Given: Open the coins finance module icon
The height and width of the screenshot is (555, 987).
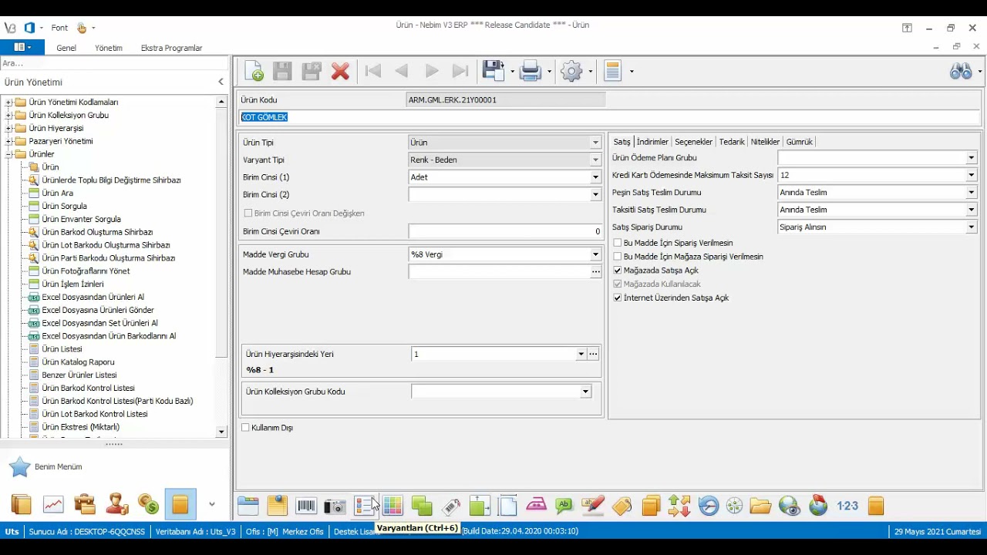Looking at the screenshot, I should click(x=149, y=505).
